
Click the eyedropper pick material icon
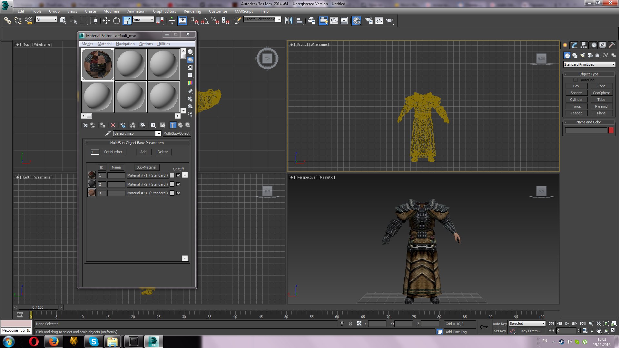point(108,133)
